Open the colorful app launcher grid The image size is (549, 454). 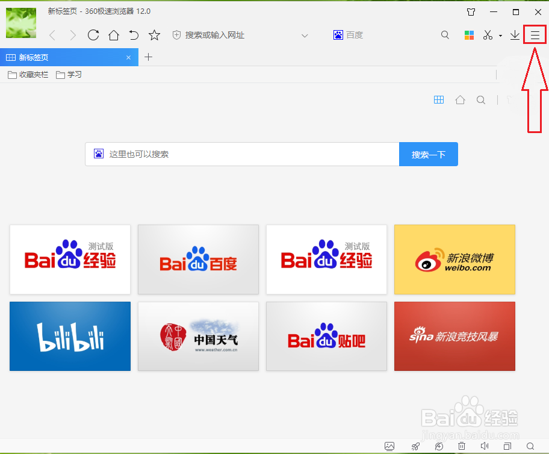(469, 35)
